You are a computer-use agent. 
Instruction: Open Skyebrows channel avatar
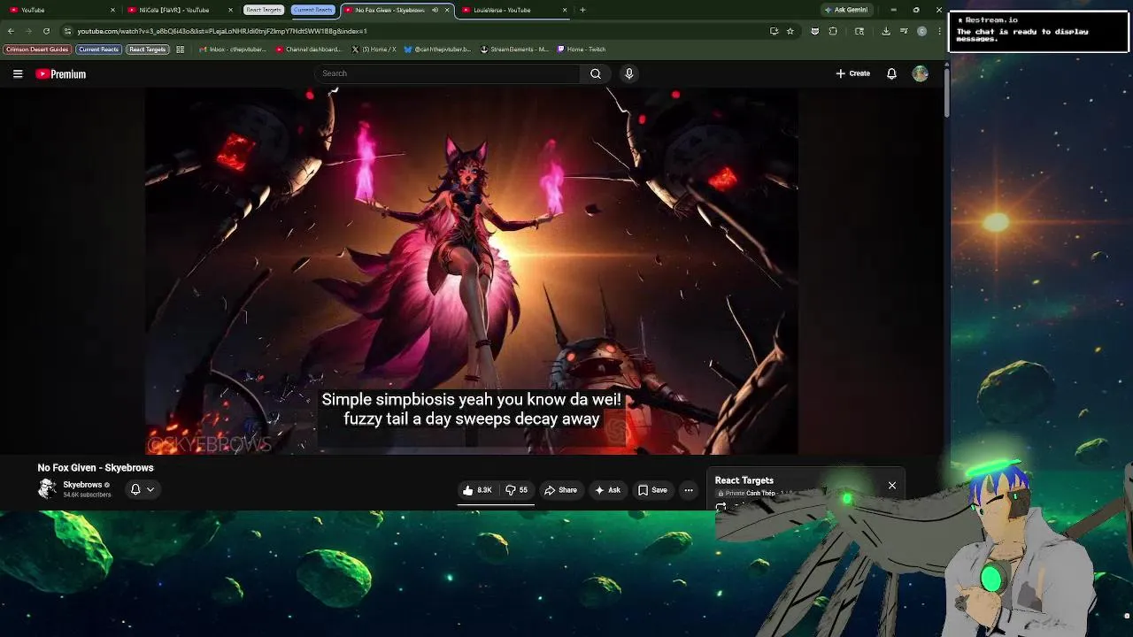point(47,488)
